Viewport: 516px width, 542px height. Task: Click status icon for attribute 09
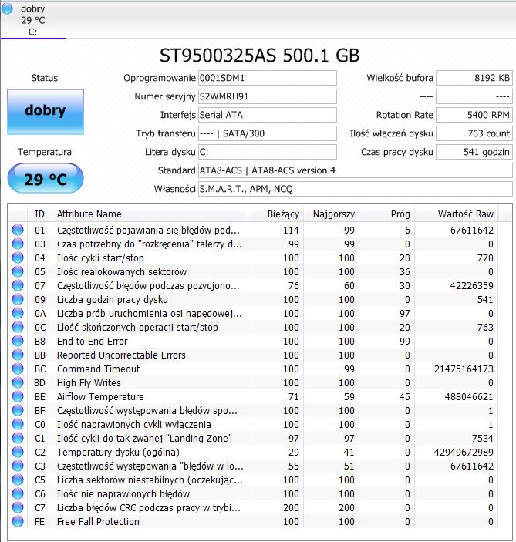(18, 299)
